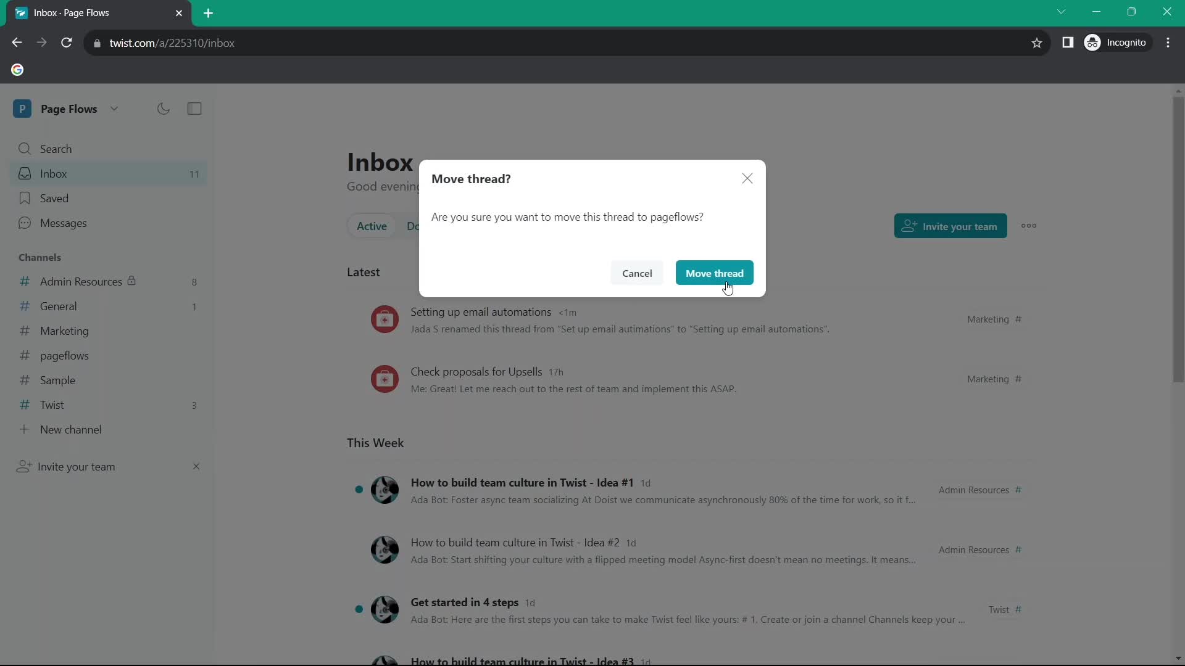1185x666 pixels.
Task: Expand the Page Flows workspace dropdown
Action: coord(114,108)
